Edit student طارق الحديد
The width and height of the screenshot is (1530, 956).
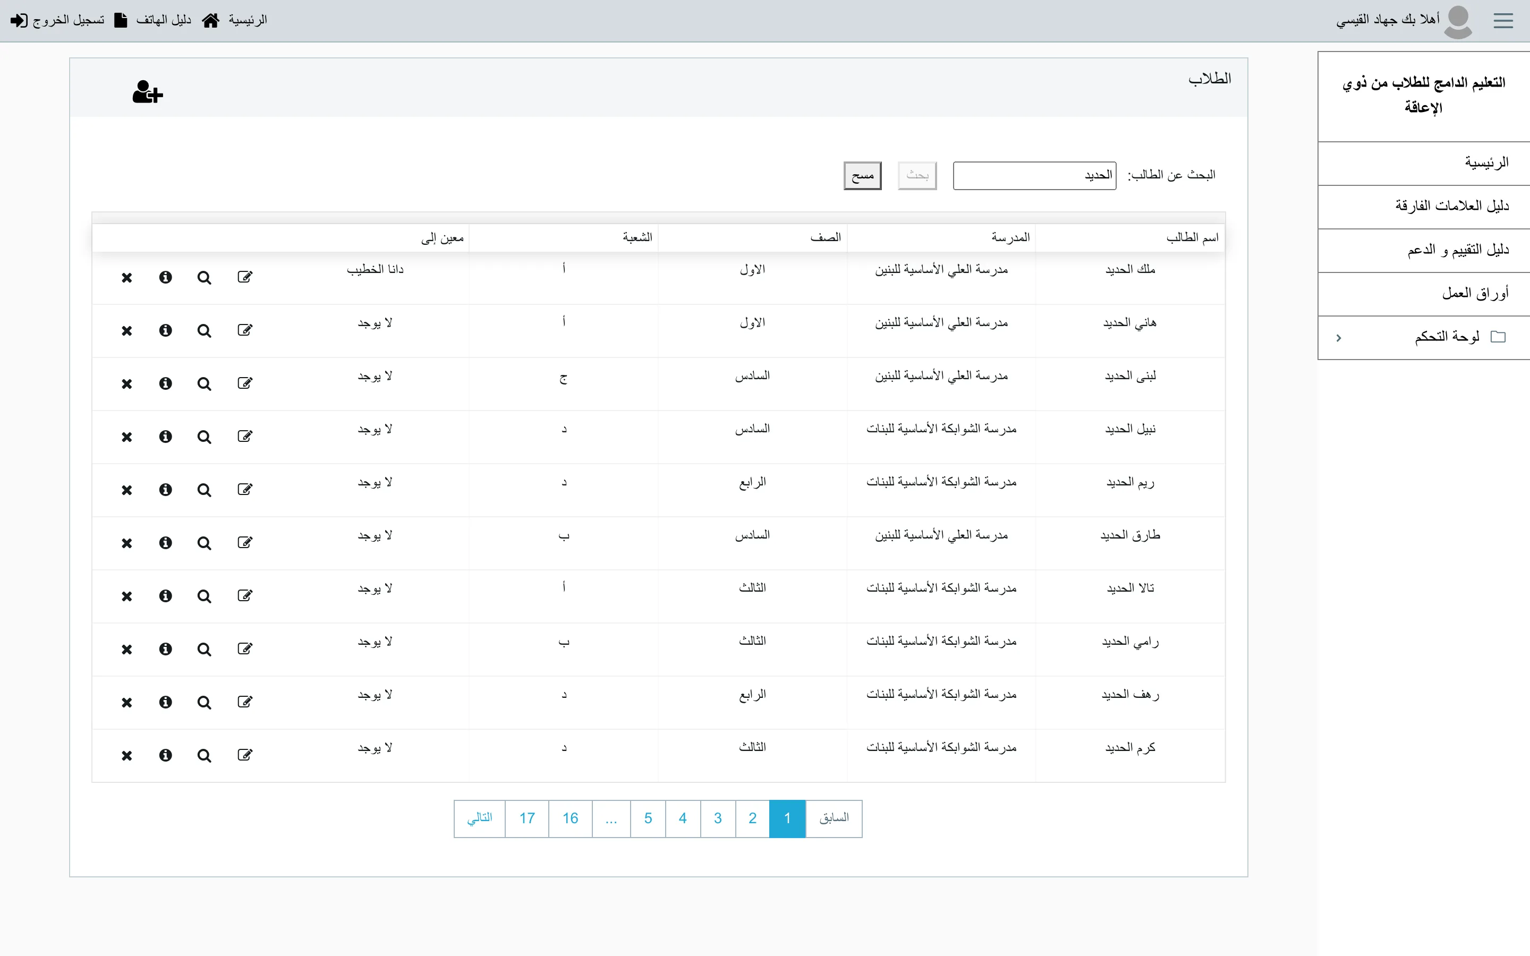pyautogui.click(x=245, y=542)
